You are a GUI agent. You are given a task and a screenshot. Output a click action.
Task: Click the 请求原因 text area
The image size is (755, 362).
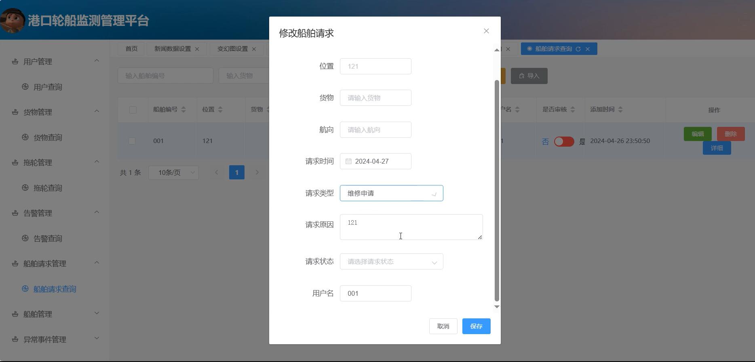click(411, 227)
